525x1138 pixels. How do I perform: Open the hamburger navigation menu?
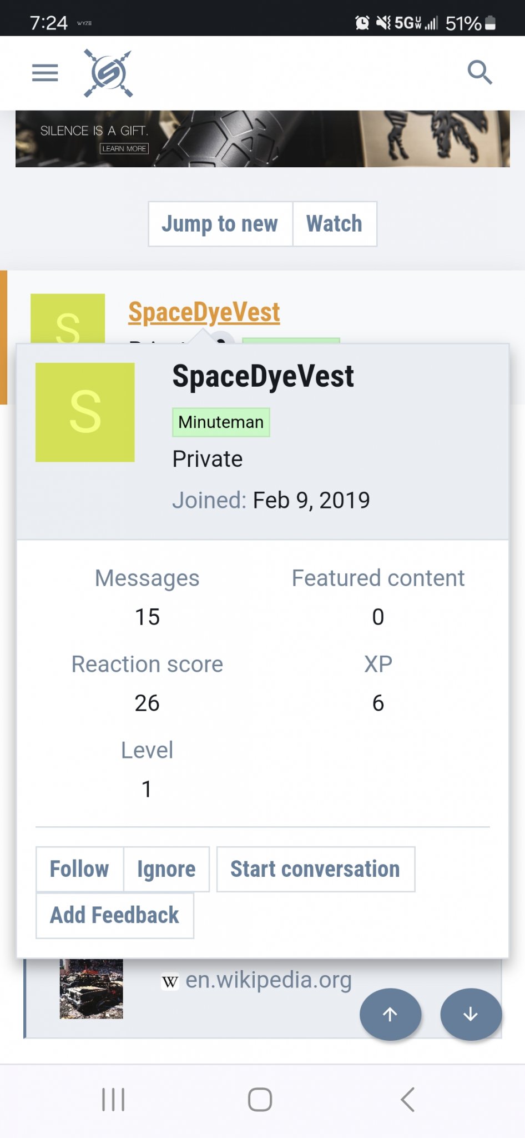tap(45, 73)
